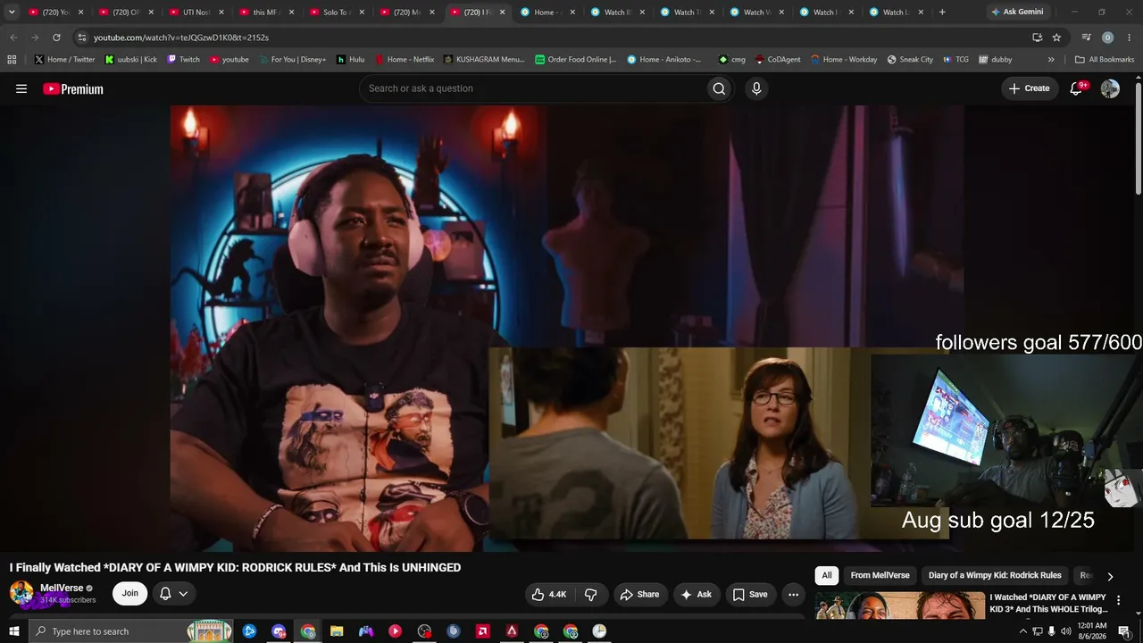Open the Chrome three-dot menu

[1130, 38]
